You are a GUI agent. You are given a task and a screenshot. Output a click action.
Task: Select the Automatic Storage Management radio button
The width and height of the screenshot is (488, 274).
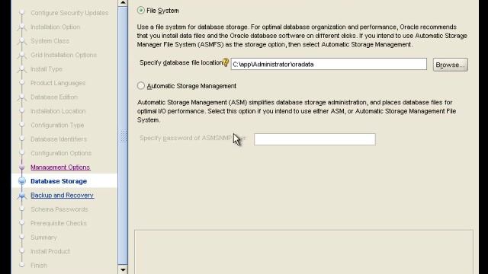click(141, 85)
